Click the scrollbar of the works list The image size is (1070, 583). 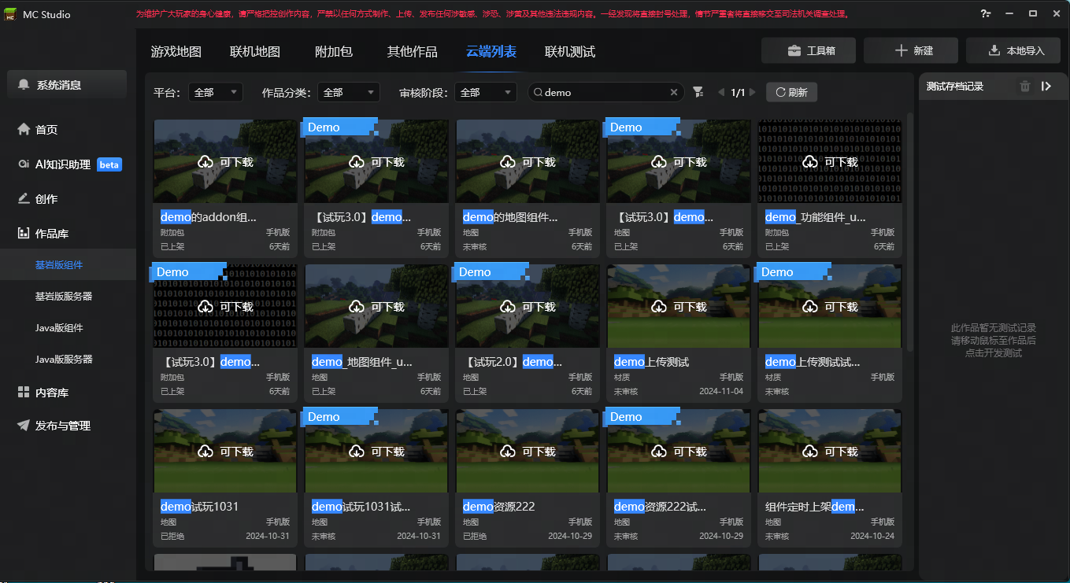coord(911,232)
